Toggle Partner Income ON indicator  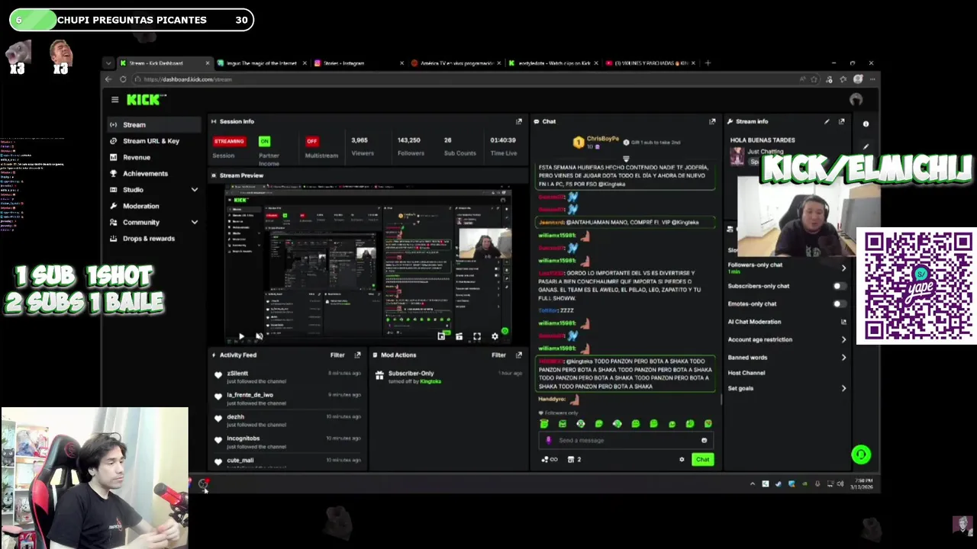click(264, 141)
